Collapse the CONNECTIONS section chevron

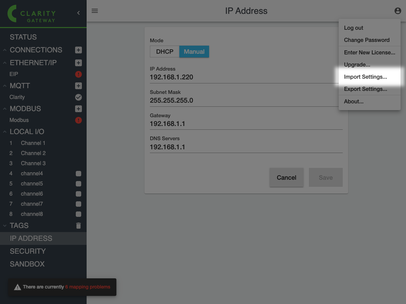click(5, 50)
